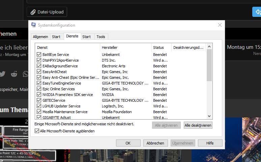Image resolution: width=261 pixels, height=162 pixels.
Task: Confirm with the OK button
Action: [x=128, y=143]
